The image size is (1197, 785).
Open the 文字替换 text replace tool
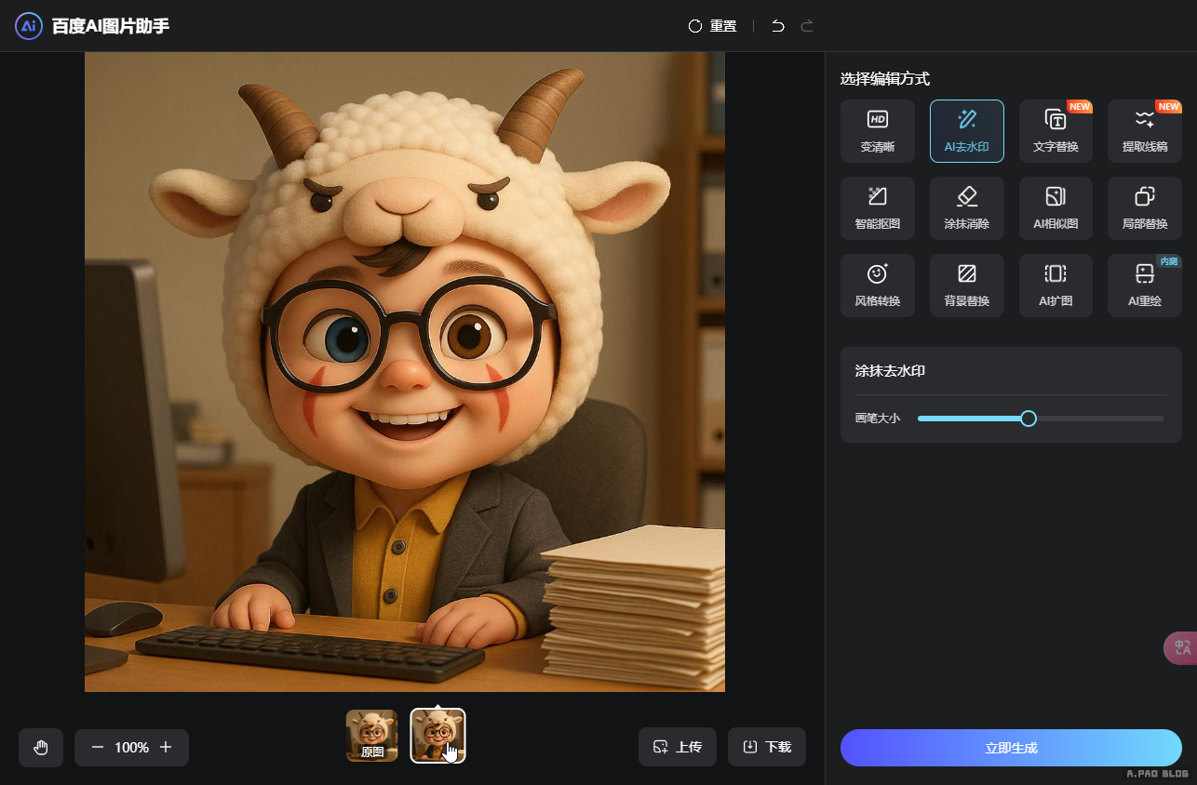pyautogui.click(x=1056, y=131)
